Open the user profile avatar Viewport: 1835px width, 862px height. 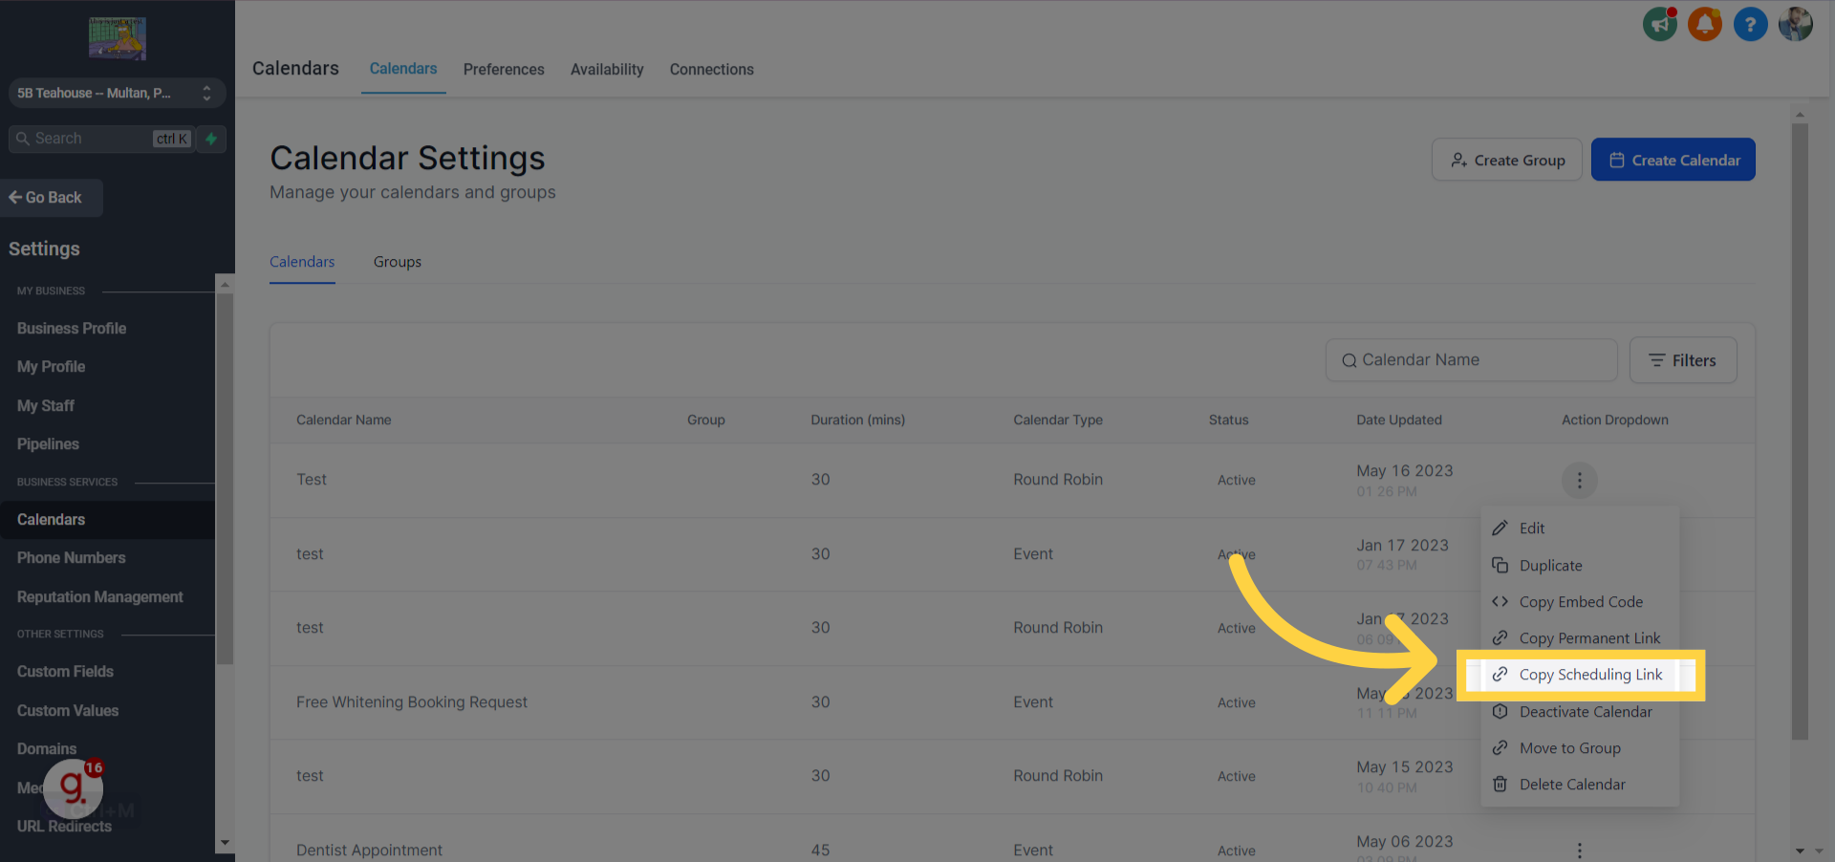pyautogui.click(x=1796, y=24)
